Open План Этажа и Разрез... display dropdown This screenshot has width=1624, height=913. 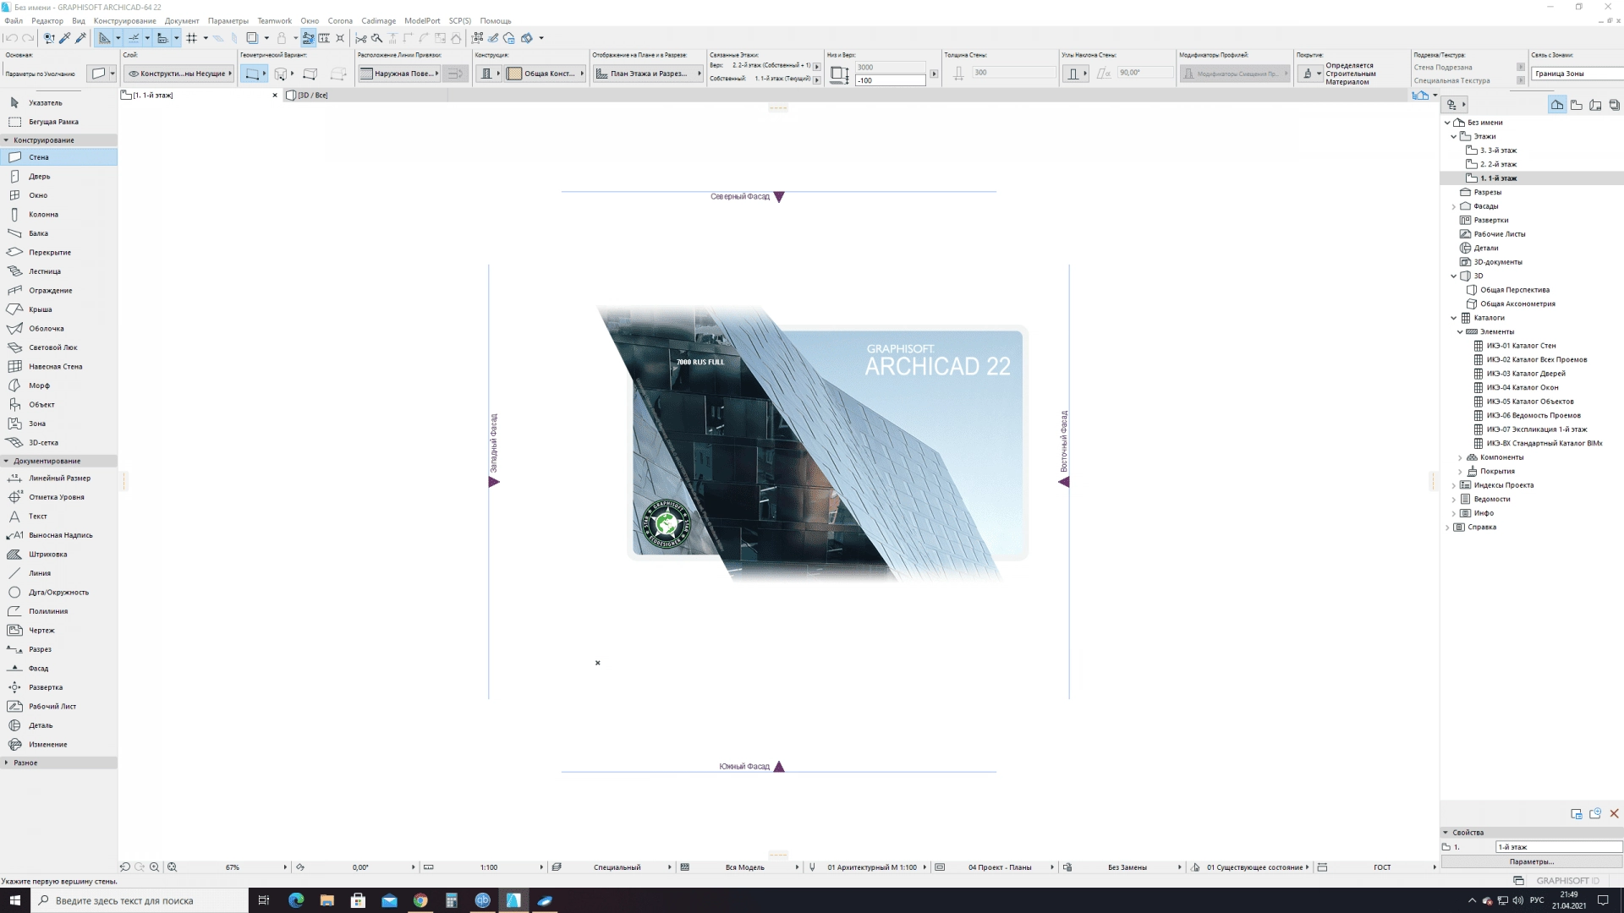tap(648, 74)
